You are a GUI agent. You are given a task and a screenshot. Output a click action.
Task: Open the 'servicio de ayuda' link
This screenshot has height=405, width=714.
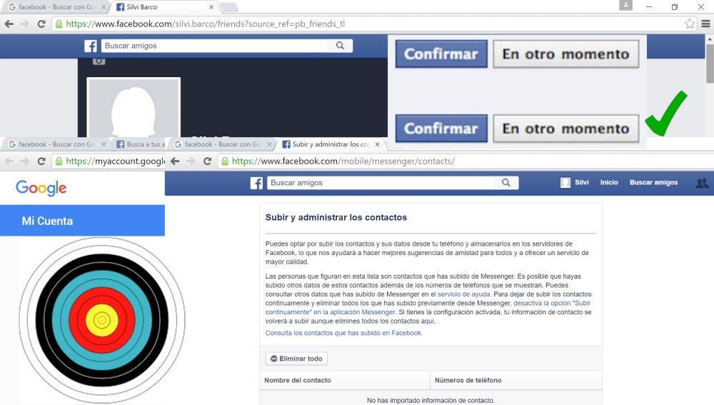pos(463,294)
